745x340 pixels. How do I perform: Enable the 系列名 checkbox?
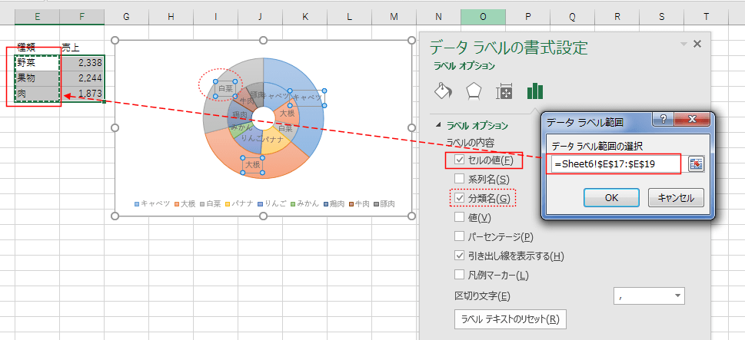coord(460,179)
